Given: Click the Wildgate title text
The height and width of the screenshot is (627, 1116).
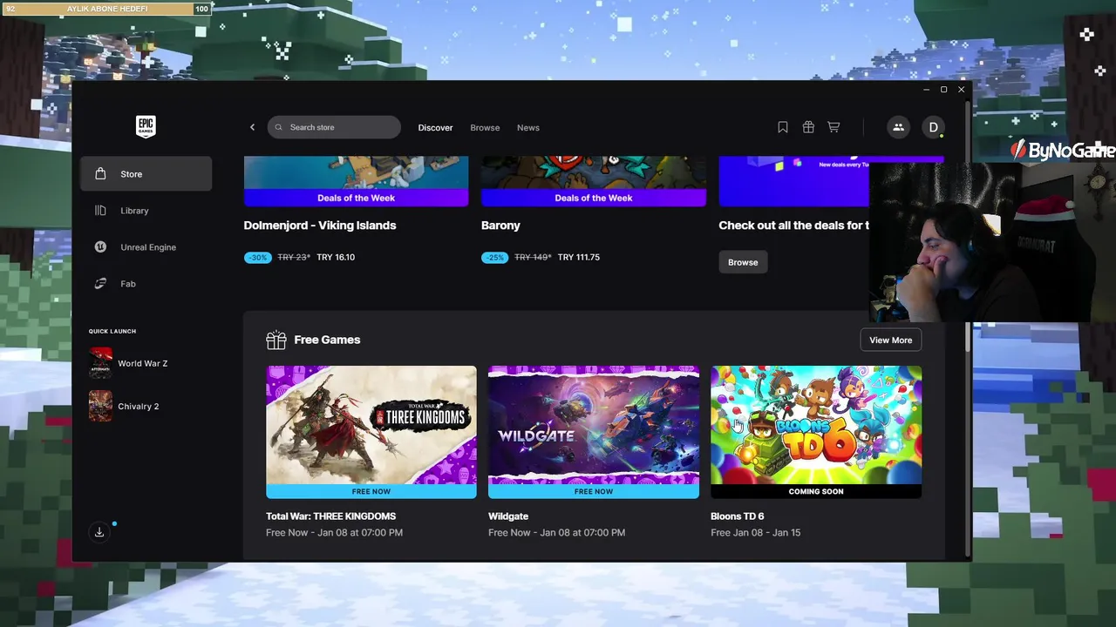Looking at the screenshot, I should click(x=508, y=516).
